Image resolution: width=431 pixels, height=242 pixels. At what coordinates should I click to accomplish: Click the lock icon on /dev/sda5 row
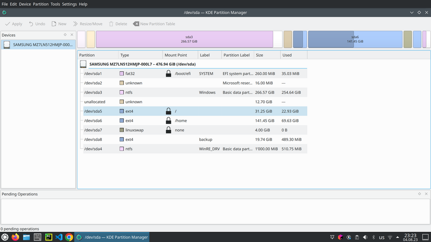coord(168,111)
